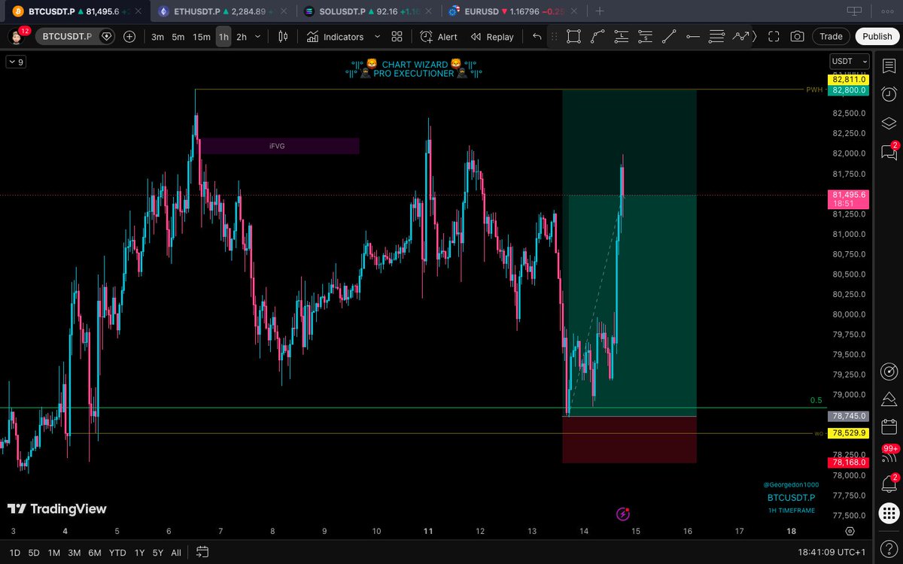Select the 3m timeframe
The width and height of the screenshot is (903, 564).
point(158,36)
